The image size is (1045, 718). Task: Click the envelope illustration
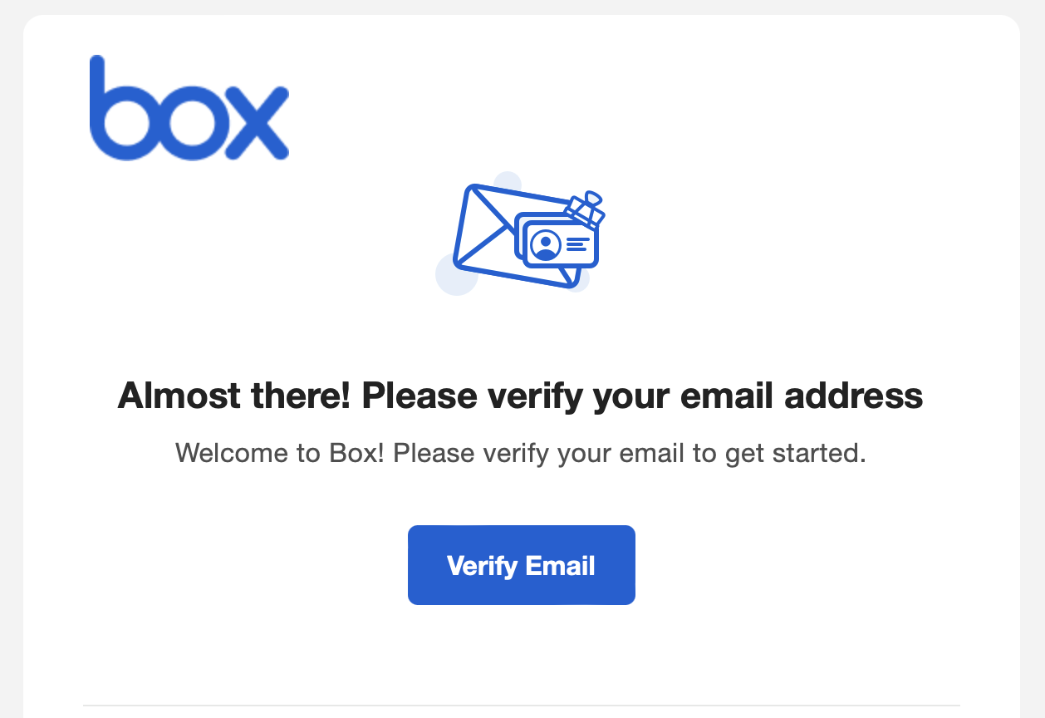tap(517, 235)
